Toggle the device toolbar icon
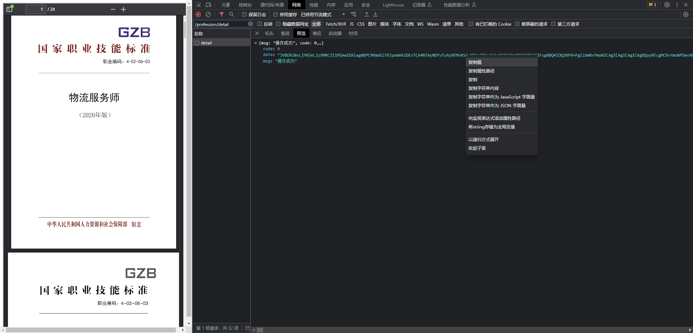Viewport: 693px width, 333px height. (208, 5)
